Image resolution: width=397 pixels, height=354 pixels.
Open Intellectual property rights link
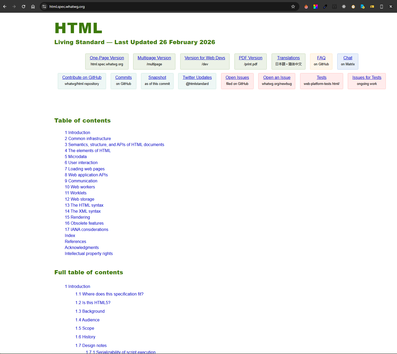[89, 253]
